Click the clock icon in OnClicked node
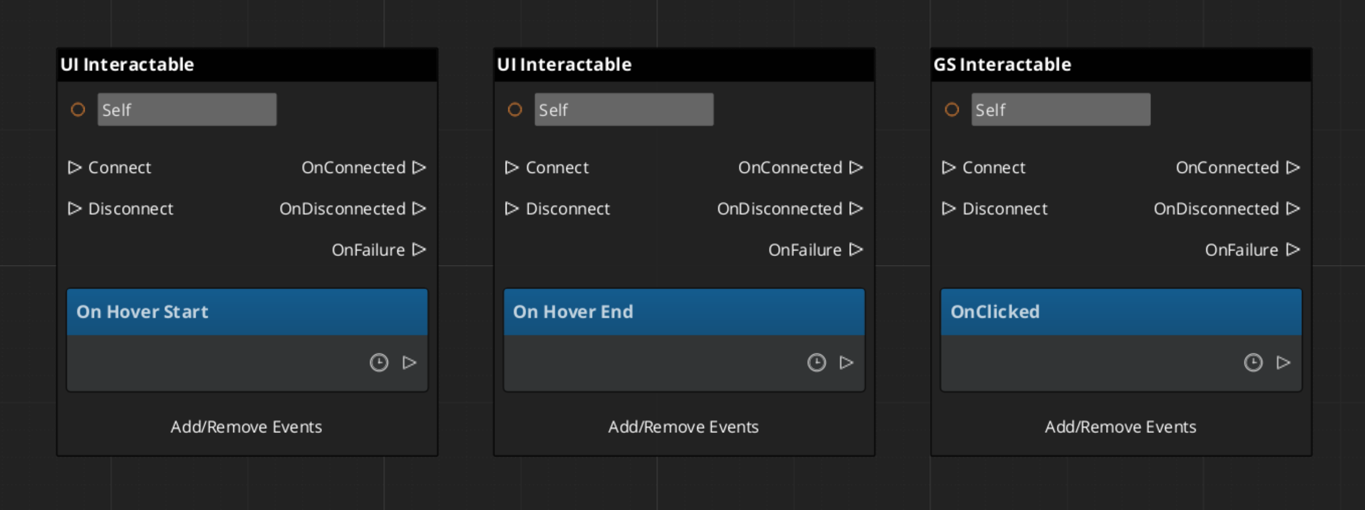 click(1254, 363)
